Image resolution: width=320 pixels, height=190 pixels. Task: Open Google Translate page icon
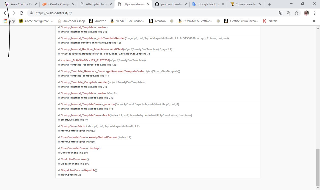[x=280, y=13]
